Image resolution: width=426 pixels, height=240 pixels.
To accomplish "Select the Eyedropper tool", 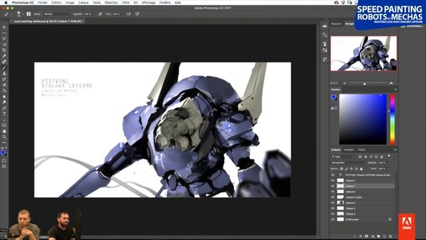I will tap(4, 56).
